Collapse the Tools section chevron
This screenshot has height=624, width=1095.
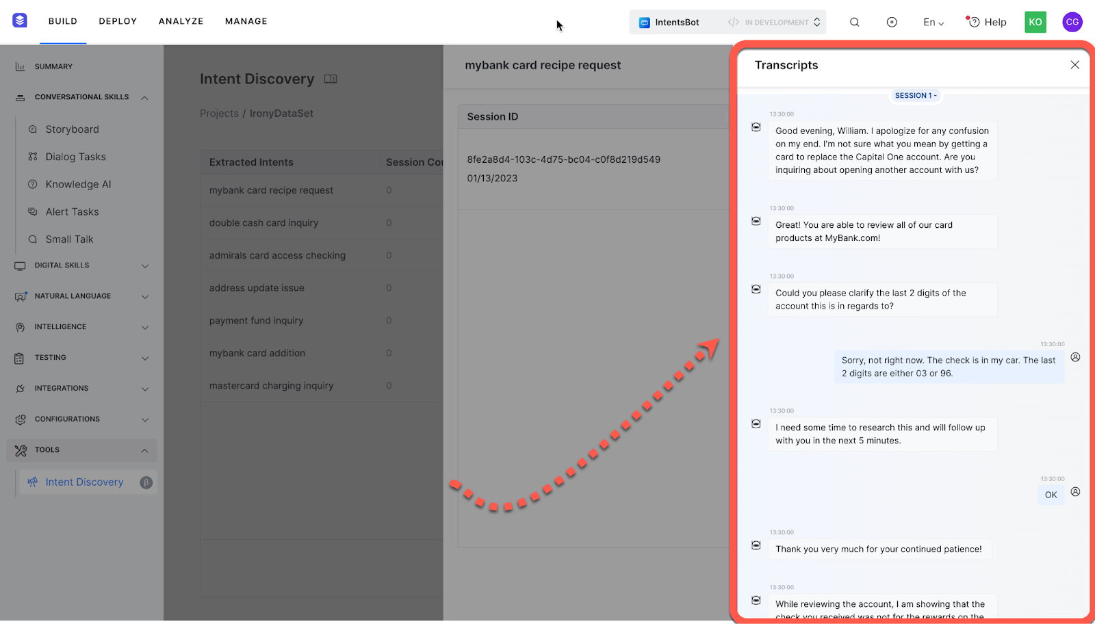144,450
